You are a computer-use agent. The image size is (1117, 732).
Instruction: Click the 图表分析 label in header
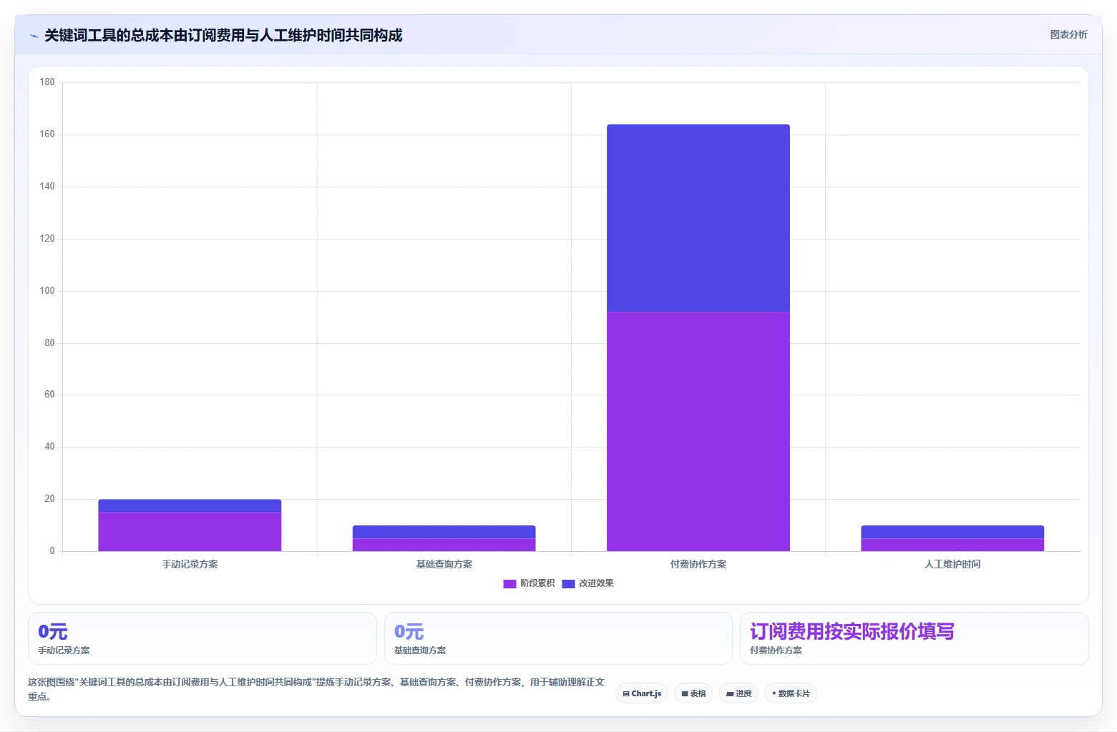pos(1068,34)
